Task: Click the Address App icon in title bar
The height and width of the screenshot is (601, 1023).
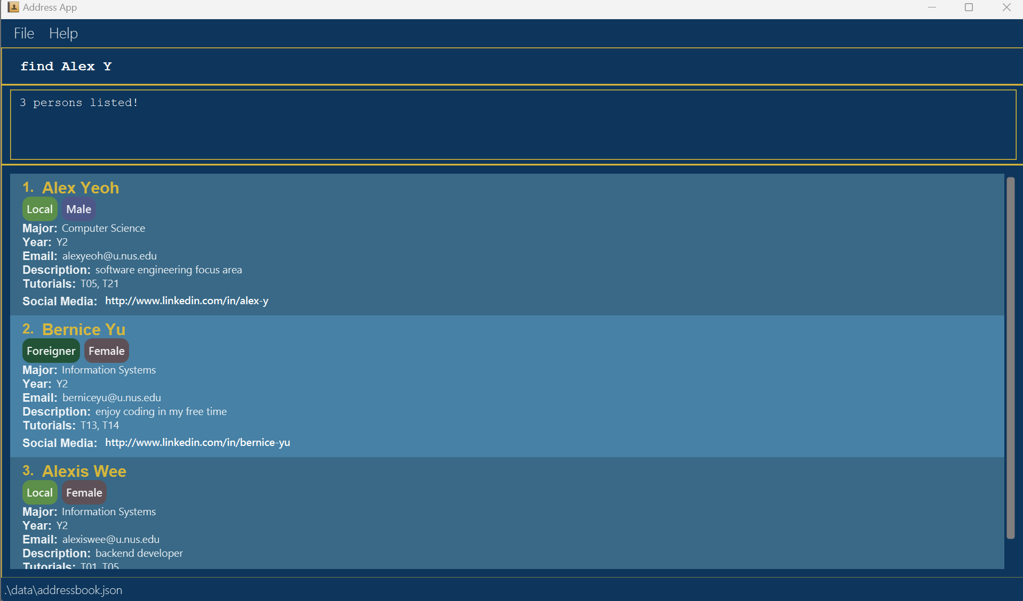Action: 13,7
